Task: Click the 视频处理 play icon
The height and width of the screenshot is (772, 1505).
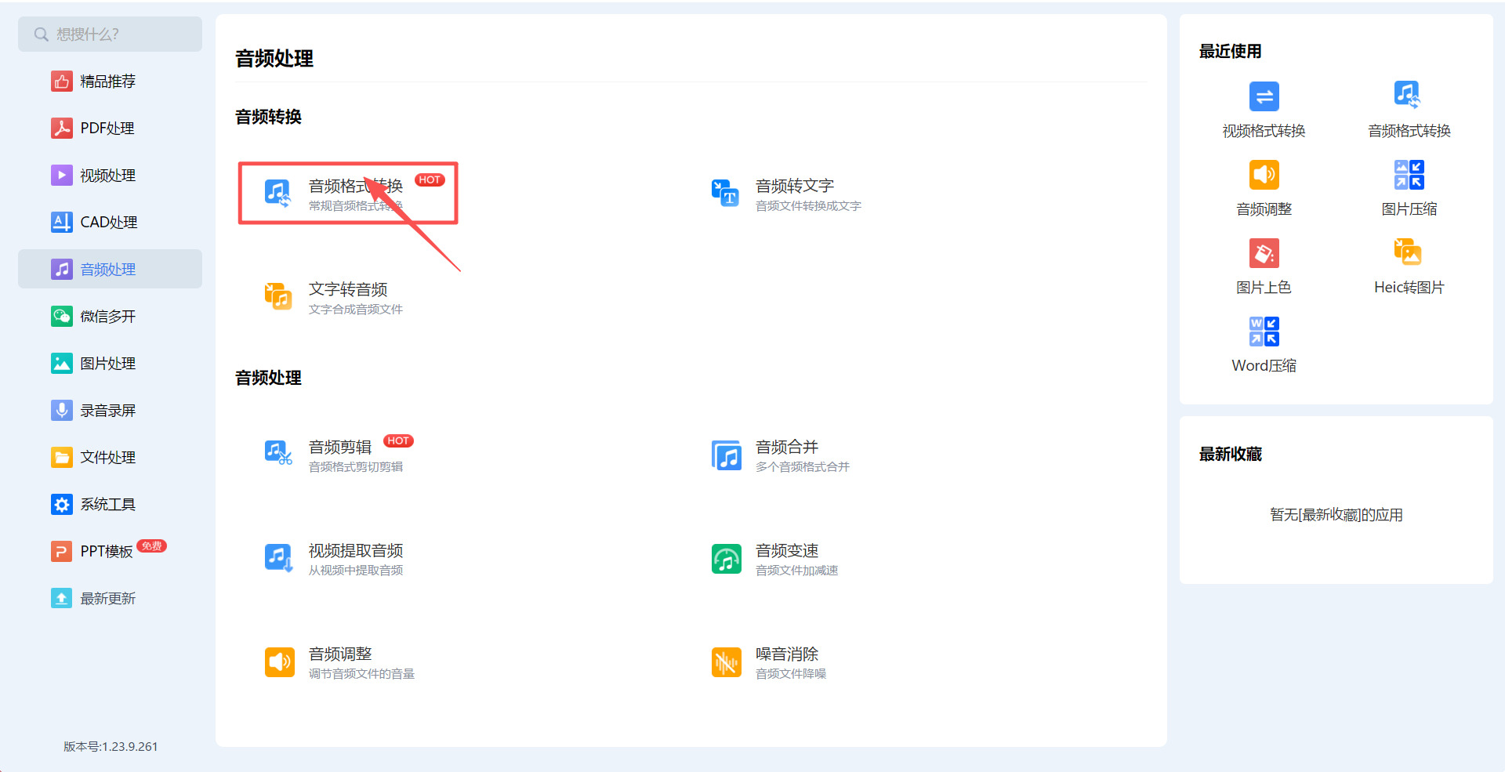Action: [62, 176]
